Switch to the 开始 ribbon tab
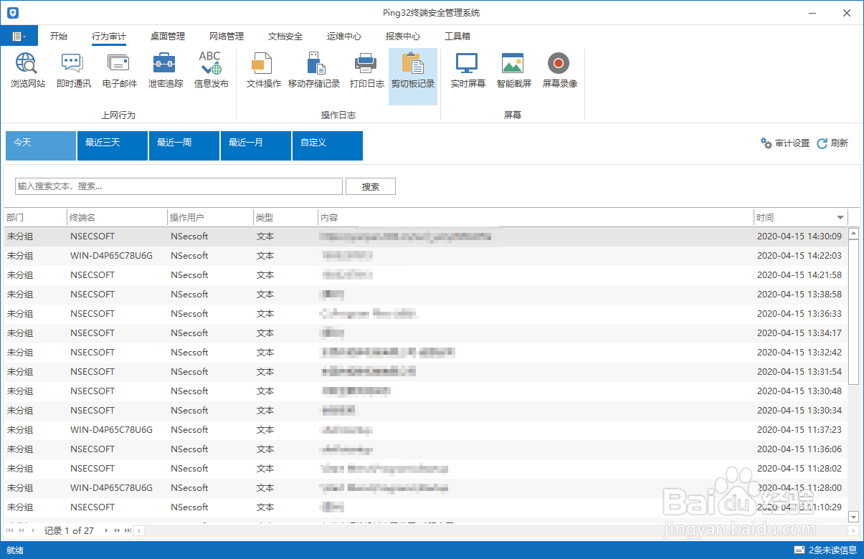The width and height of the screenshot is (864, 559). [59, 37]
